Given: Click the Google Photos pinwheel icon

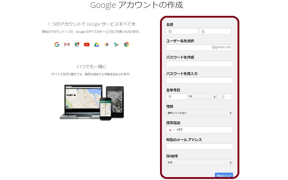Looking at the screenshot, I should (x=107, y=44).
